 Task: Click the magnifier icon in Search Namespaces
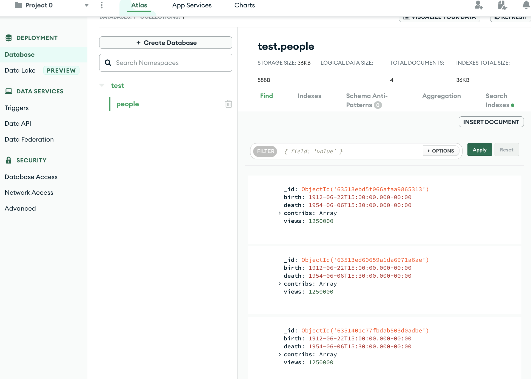[x=108, y=63]
